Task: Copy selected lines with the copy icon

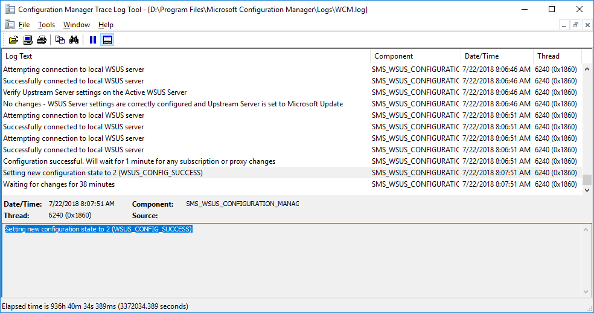Action: (60, 40)
